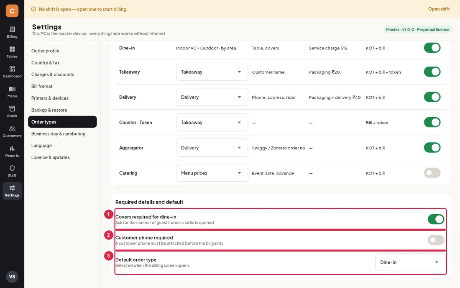Open Backup & restore settings
The image size is (460, 288).
tap(62, 110)
